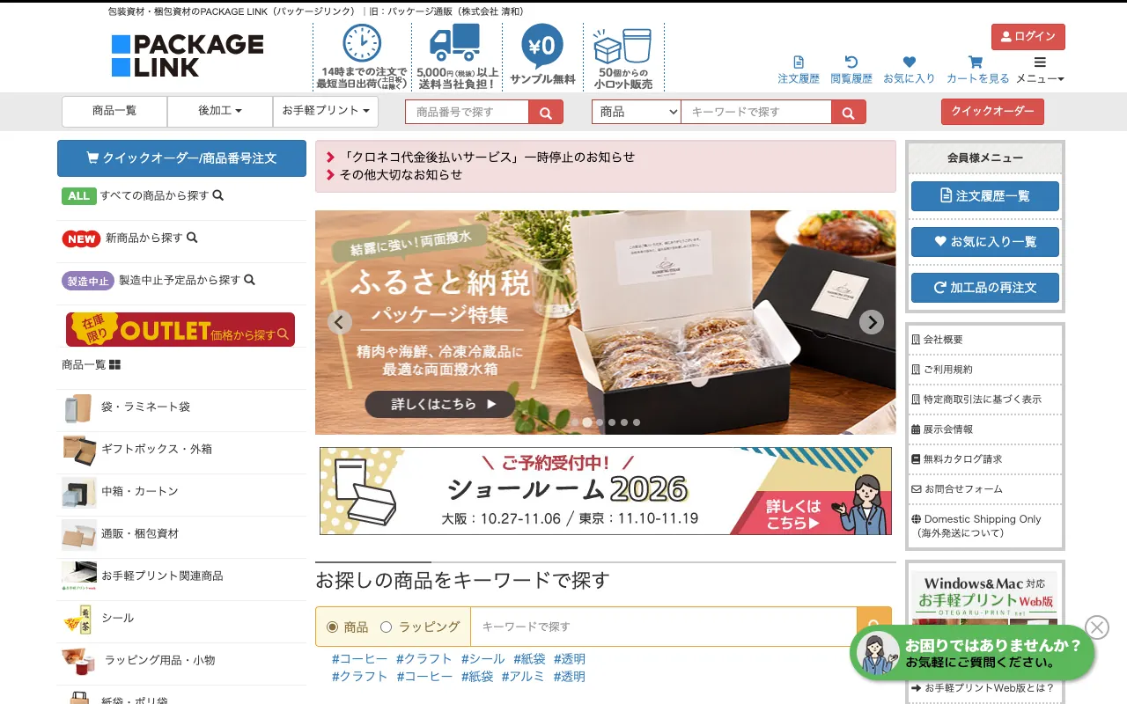Click the ショールーム2026 banner
1127x704 pixels.
point(606,491)
